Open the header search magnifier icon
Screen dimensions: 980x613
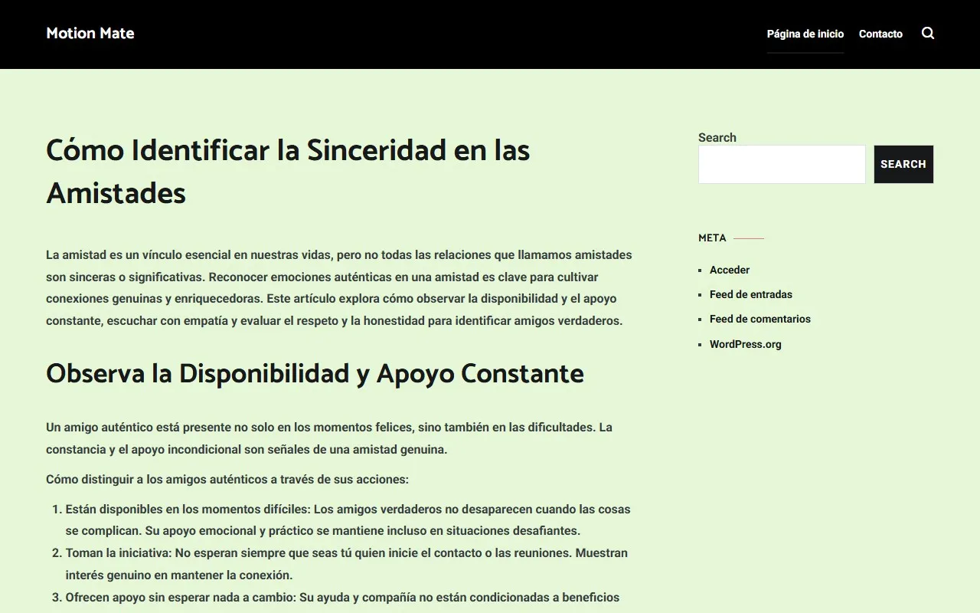[x=928, y=33]
